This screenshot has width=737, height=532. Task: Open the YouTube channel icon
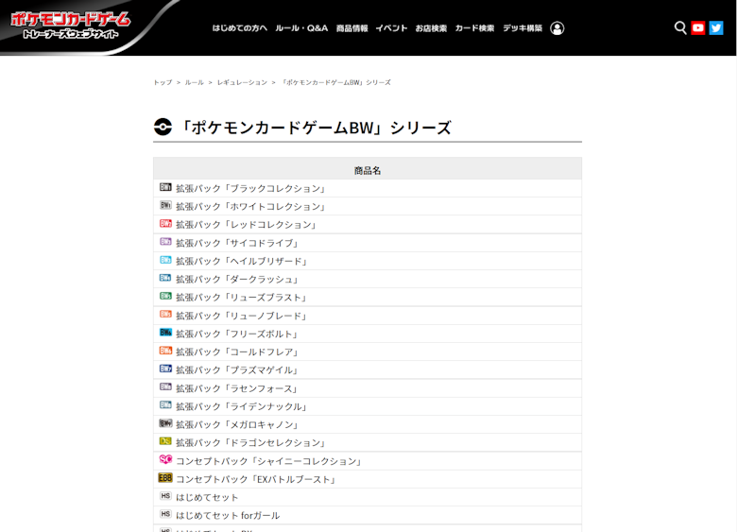[698, 28]
